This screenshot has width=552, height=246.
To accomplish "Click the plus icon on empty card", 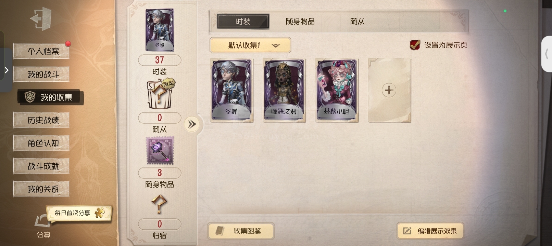I will (x=389, y=90).
